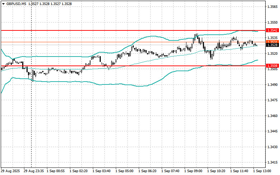Click the 1.3535 price scale value
This screenshot has height=175, width=280.
(272, 38)
